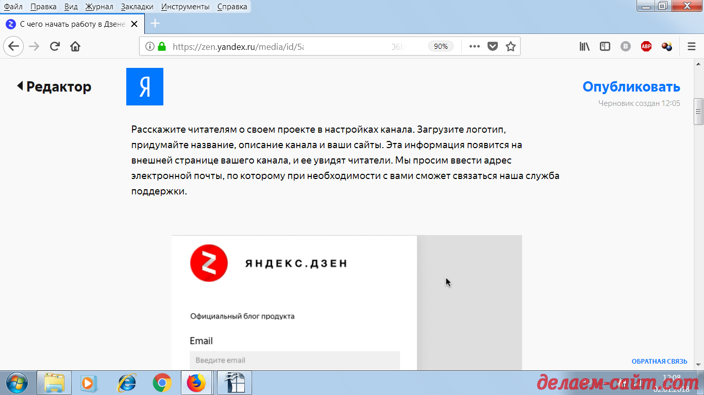The height and width of the screenshot is (395, 704).
Task: Open the Вид menu
Action: click(71, 7)
